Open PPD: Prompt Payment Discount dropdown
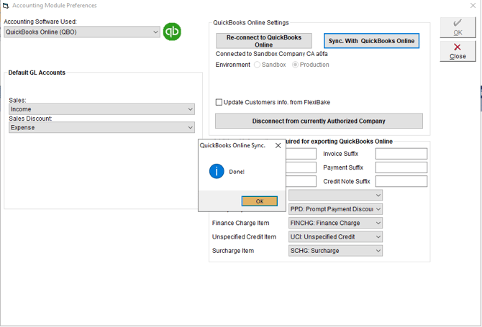This screenshot has width=482, height=327. click(x=335, y=209)
